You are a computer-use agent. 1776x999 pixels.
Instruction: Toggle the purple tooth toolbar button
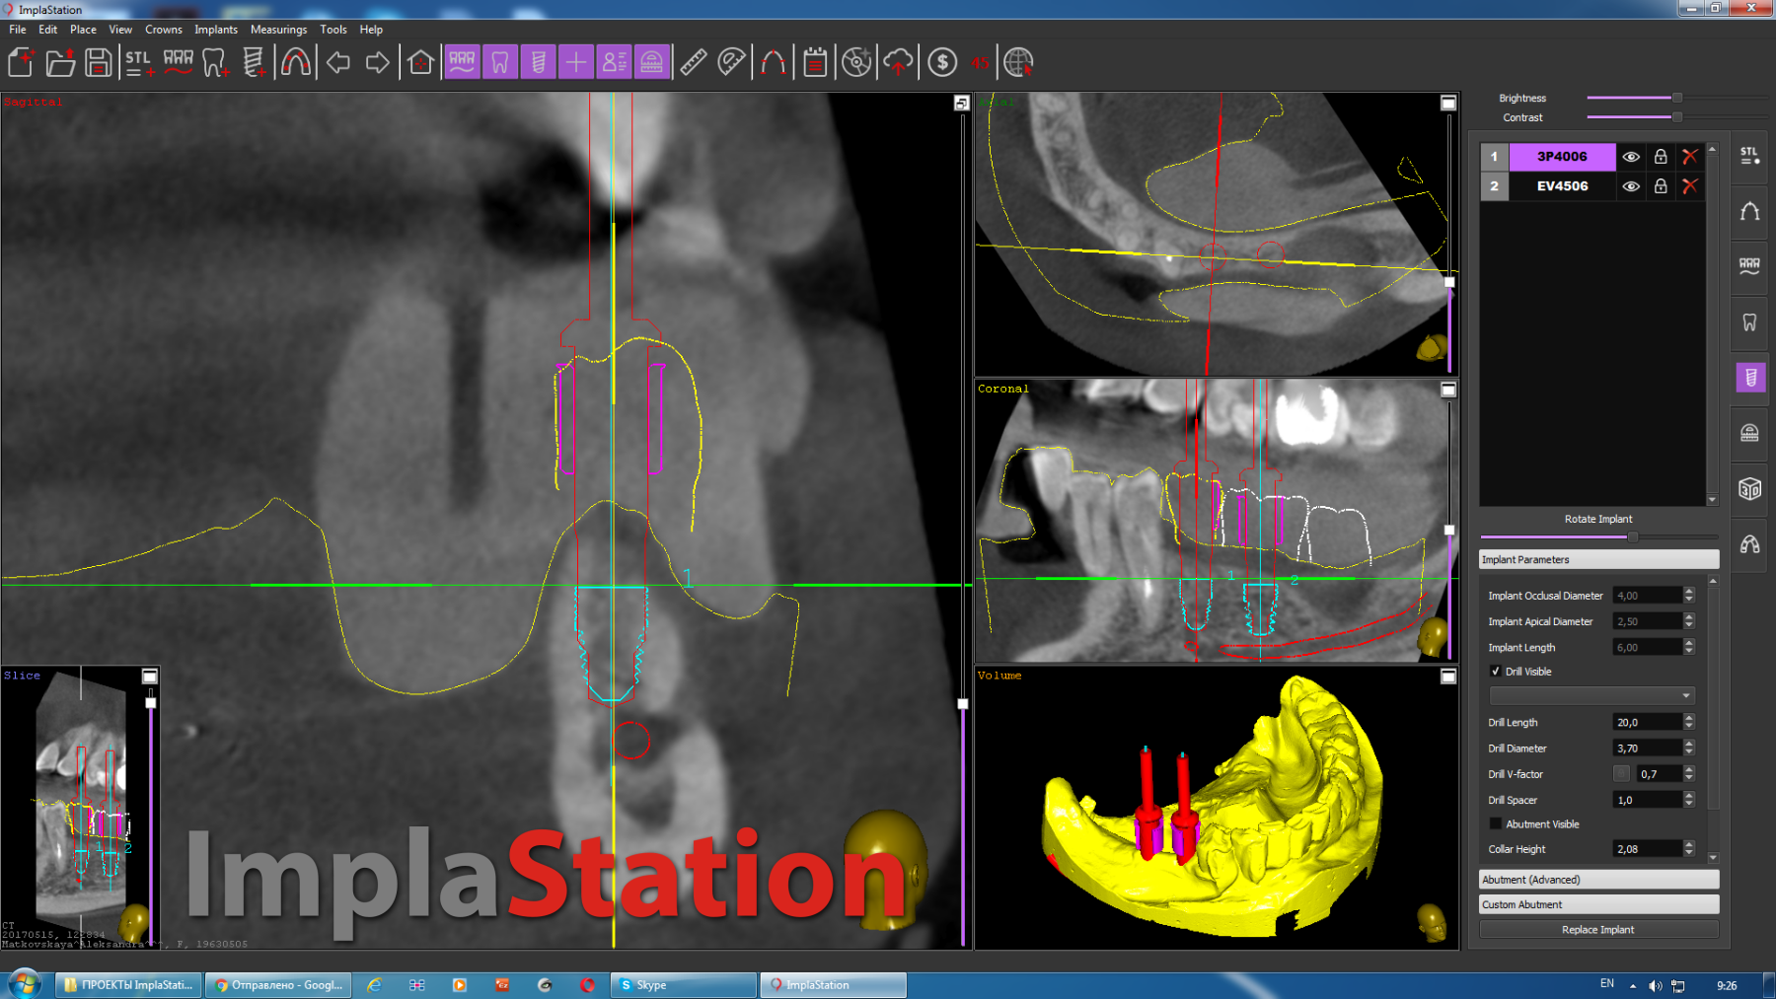[500, 62]
